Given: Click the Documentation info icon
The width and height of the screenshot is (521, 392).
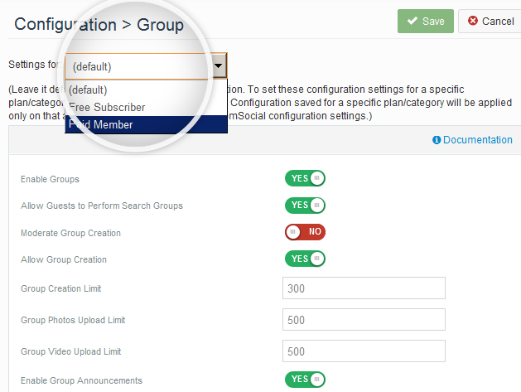Looking at the screenshot, I should [437, 140].
